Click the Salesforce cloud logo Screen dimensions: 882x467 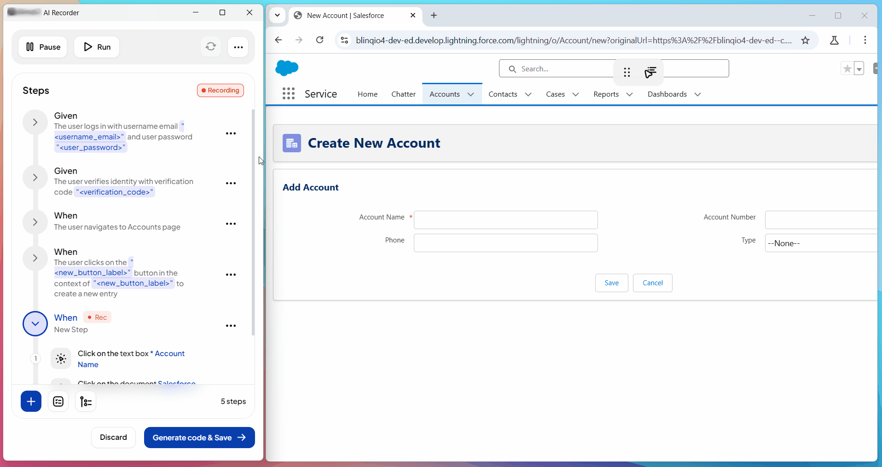point(287,68)
